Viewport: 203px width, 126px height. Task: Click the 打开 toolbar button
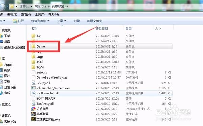click(x=18, y=21)
